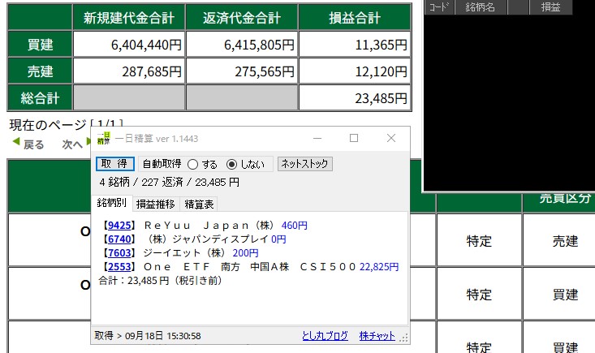Click the 売建 row header in summary table
595x353 pixels.
(x=40, y=71)
